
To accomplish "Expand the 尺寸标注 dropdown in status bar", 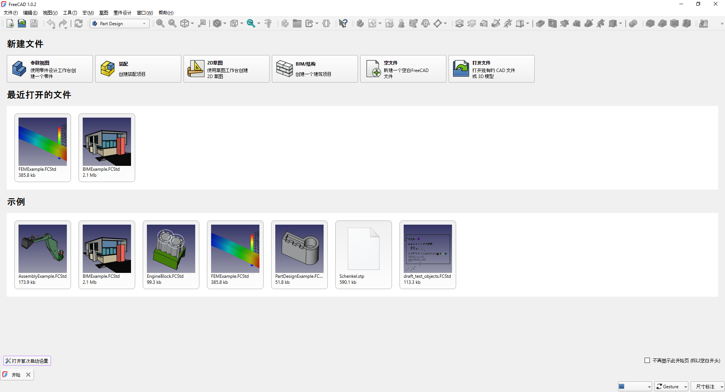I will tap(707, 386).
